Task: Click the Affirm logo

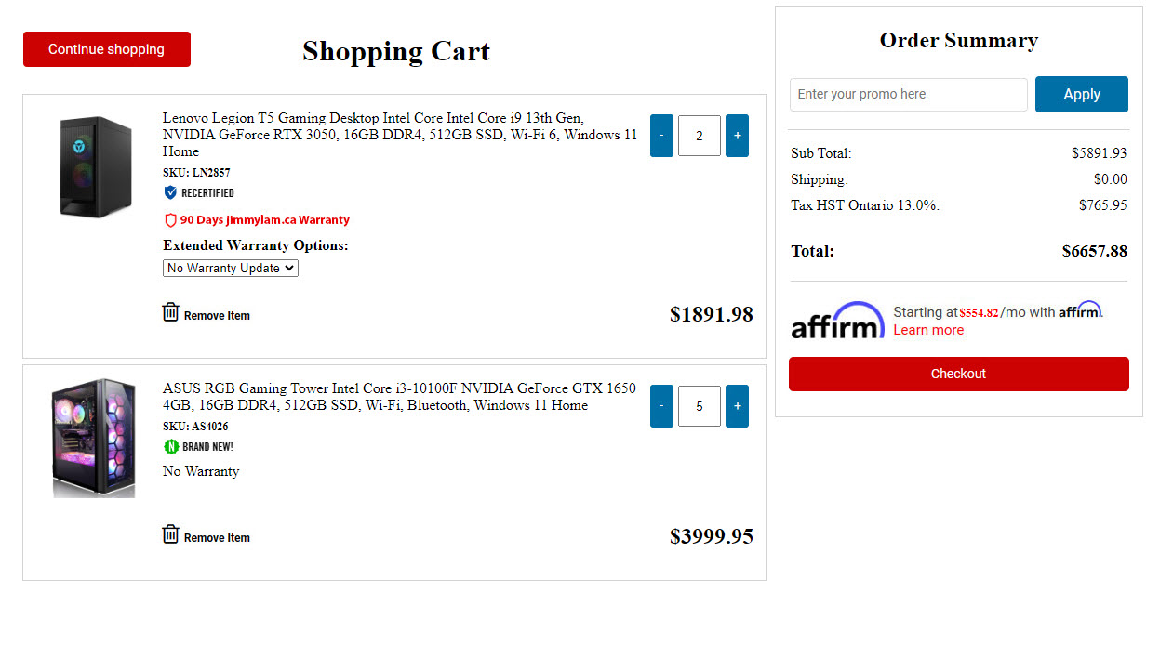Action: (837, 321)
